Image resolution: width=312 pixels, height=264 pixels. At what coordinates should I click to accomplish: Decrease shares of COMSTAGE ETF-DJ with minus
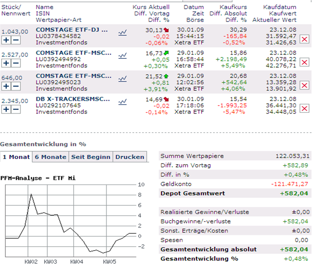pos(16,40)
